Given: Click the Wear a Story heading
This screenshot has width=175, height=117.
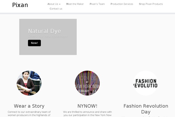Looking at the screenshot, I should click(29, 106).
